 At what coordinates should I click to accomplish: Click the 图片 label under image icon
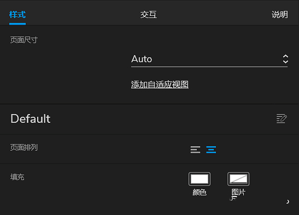[238, 192]
